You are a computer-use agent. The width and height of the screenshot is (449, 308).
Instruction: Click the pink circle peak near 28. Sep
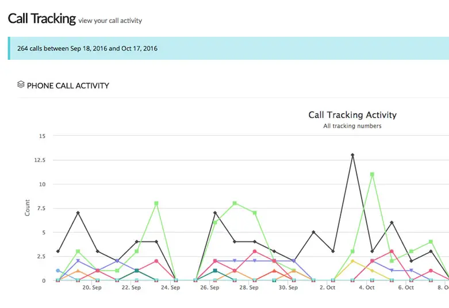click(x=254, y=252)
